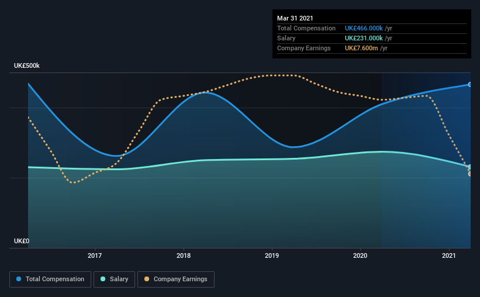
Task: Click the UK£0 y-axis label
Action: (22, 241)
